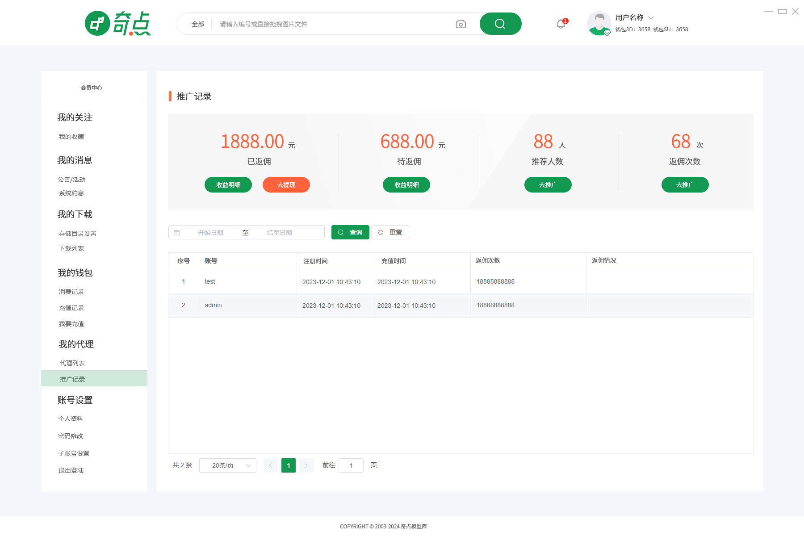Minimize the application window
804x536 pixels.
[769, 12]
